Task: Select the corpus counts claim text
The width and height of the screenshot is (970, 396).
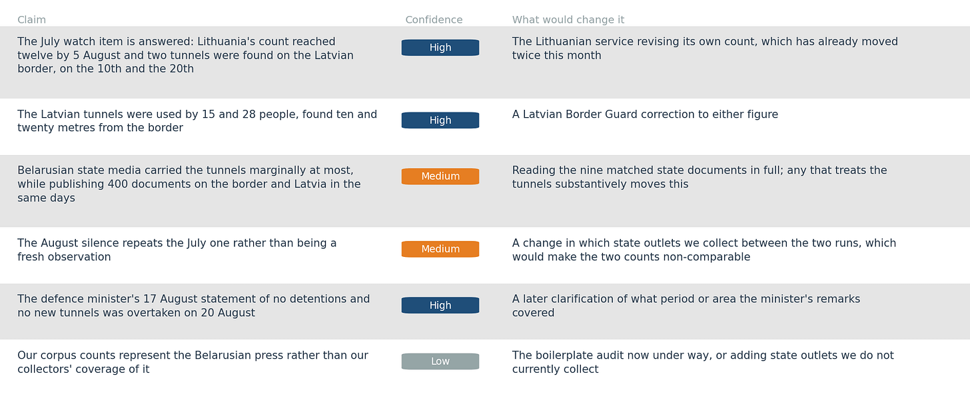Action: 193,362
